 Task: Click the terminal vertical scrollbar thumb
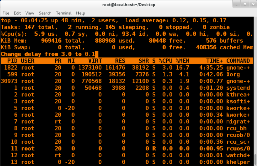click(255, 160)
